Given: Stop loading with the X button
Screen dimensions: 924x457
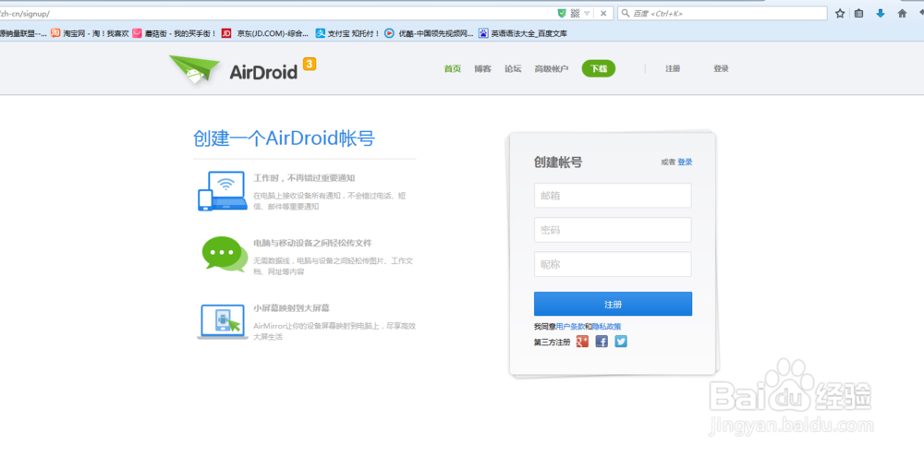Looking at the screenshot, I should point(603,13).
